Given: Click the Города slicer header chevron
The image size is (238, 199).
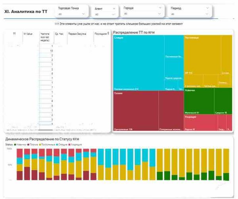Looking at the screenshot, I should [x=160, y=8].
